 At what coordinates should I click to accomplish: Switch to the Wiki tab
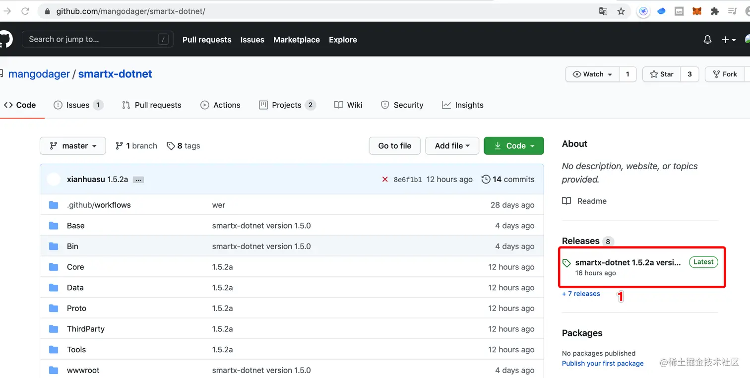pos(348,105)
